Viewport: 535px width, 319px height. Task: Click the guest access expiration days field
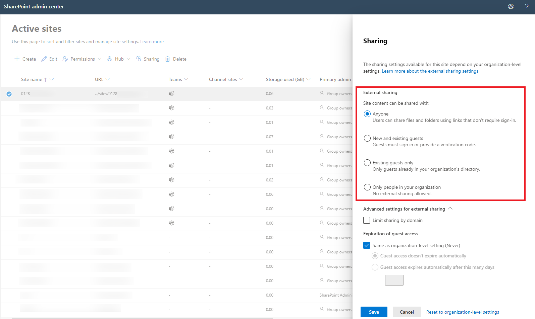[x=394, y=280]
